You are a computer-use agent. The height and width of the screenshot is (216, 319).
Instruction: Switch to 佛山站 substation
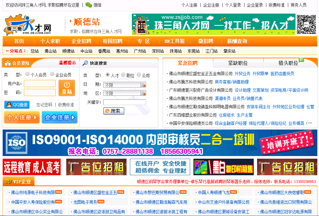[x=50, y=51]
